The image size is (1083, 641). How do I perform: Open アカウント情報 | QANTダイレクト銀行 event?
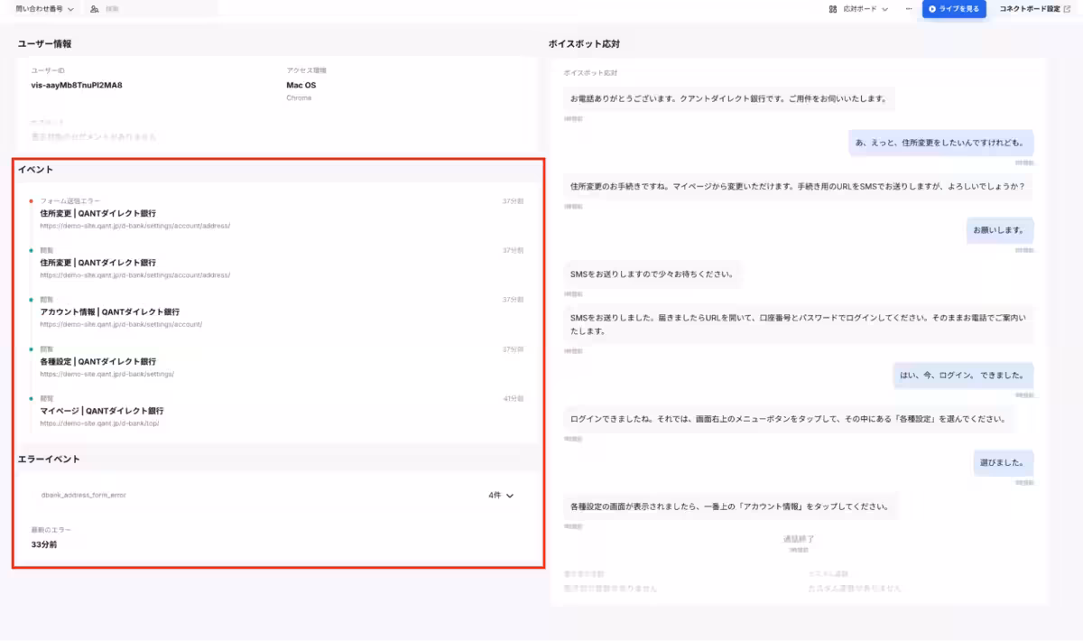click(x=109, y=311)
